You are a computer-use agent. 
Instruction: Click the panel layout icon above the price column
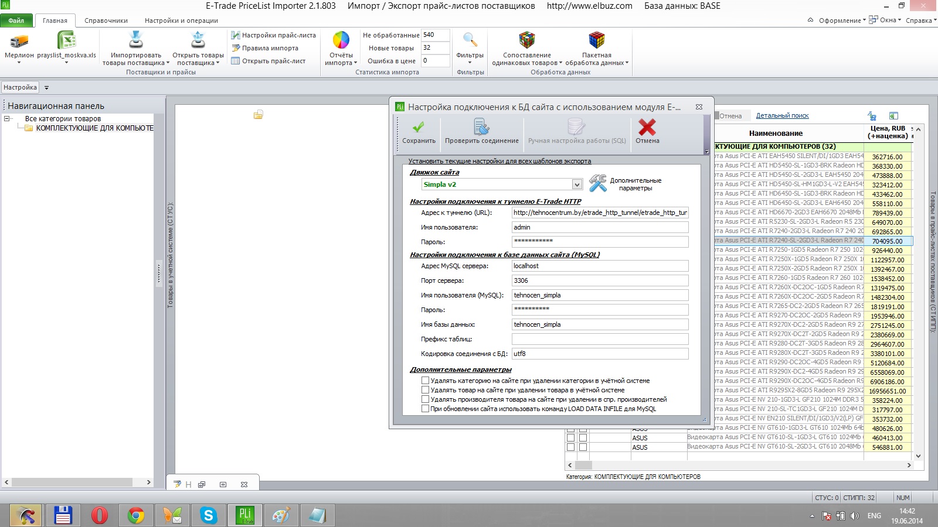[x=893, y=116]
